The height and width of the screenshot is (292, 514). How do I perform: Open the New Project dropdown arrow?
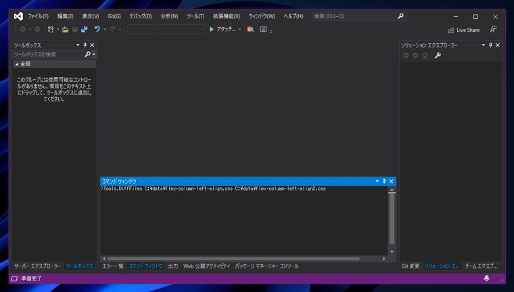(58, 30)
